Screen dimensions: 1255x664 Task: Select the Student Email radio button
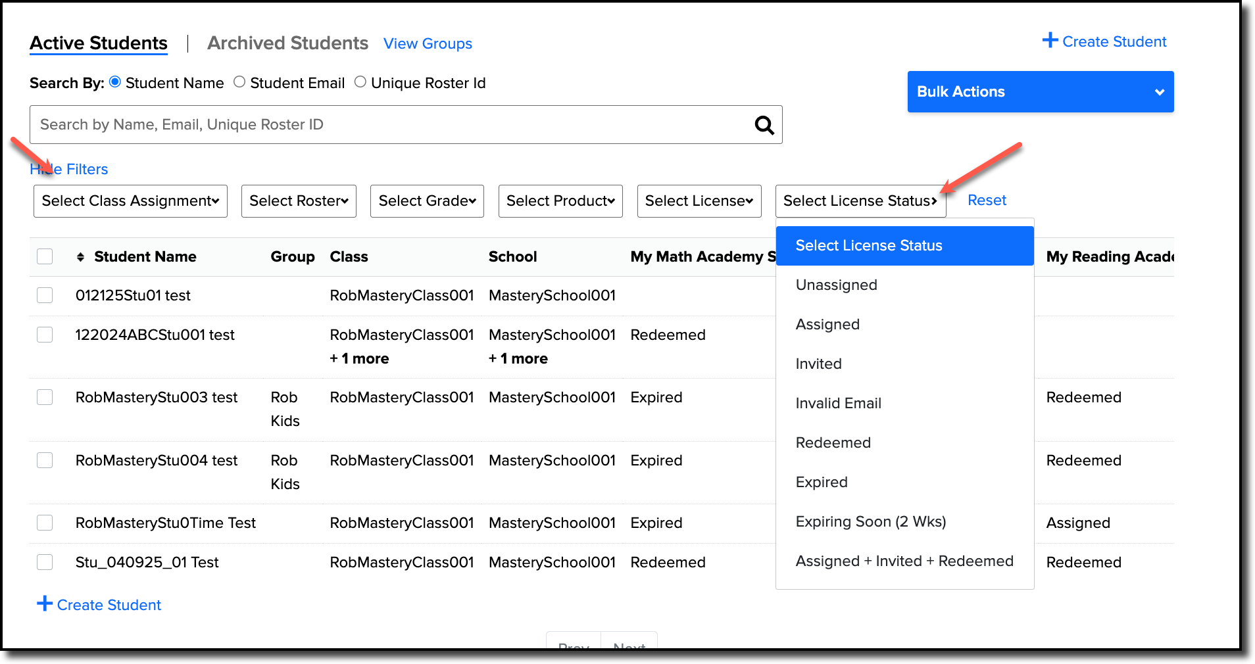point(239,82)
